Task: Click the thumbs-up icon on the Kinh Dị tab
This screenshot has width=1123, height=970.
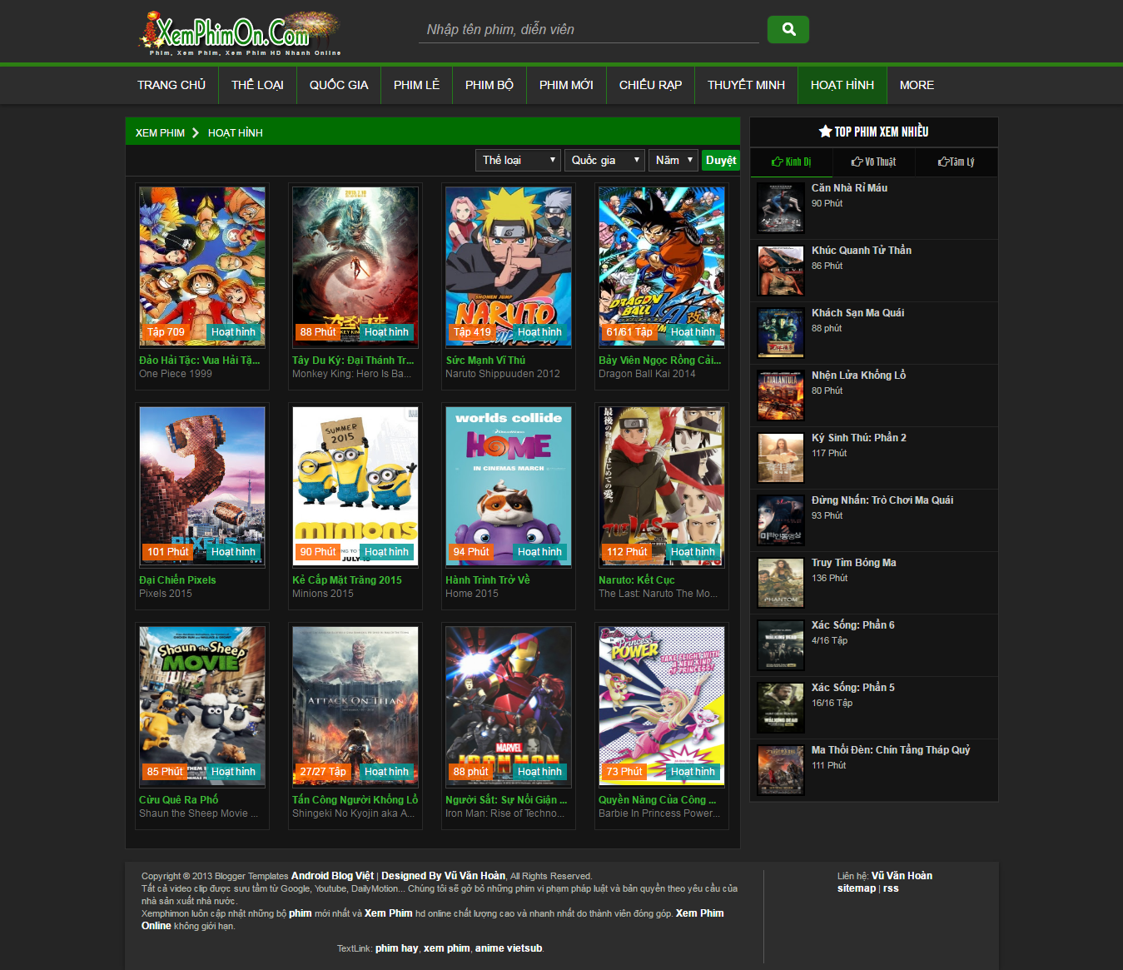Action: (777, 162)
